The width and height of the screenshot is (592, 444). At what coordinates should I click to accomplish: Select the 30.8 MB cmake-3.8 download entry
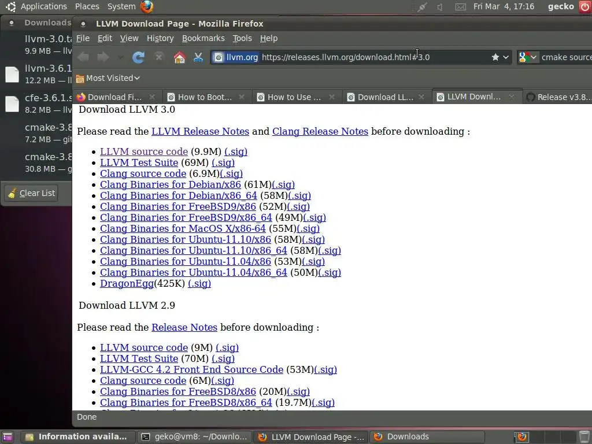tap(38, 162)
